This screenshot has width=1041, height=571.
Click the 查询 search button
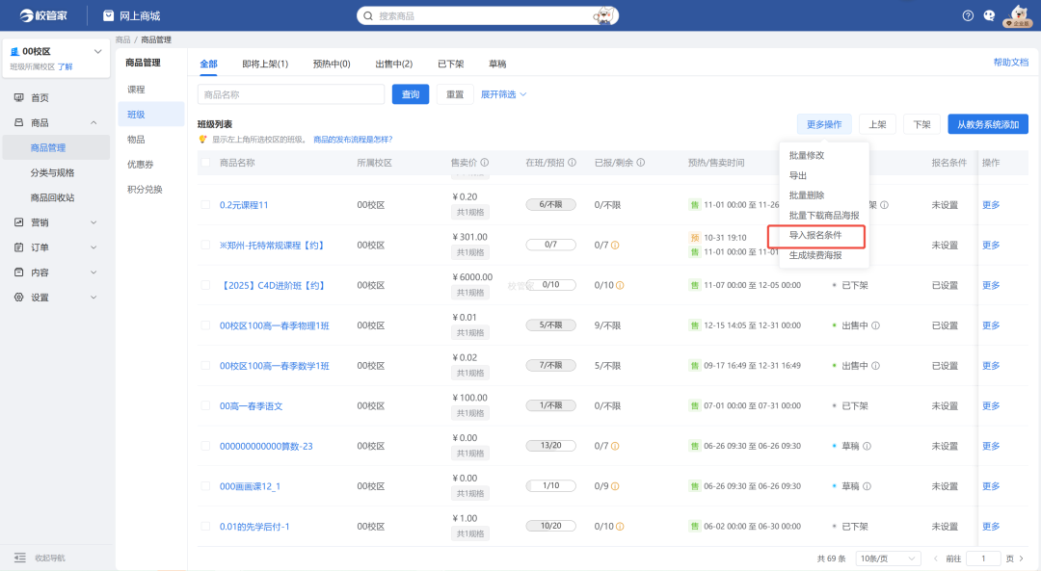[410, 94]
